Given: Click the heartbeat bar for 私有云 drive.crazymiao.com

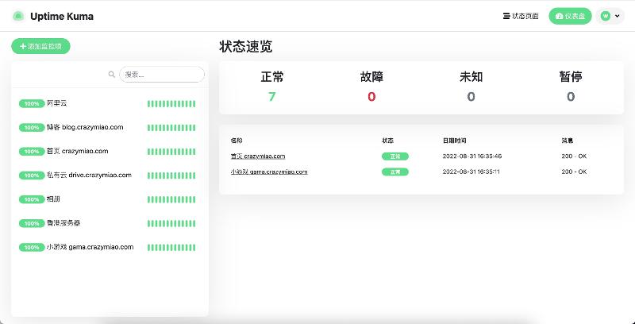Looking at the screenshot, I should [x=171, y=175].
